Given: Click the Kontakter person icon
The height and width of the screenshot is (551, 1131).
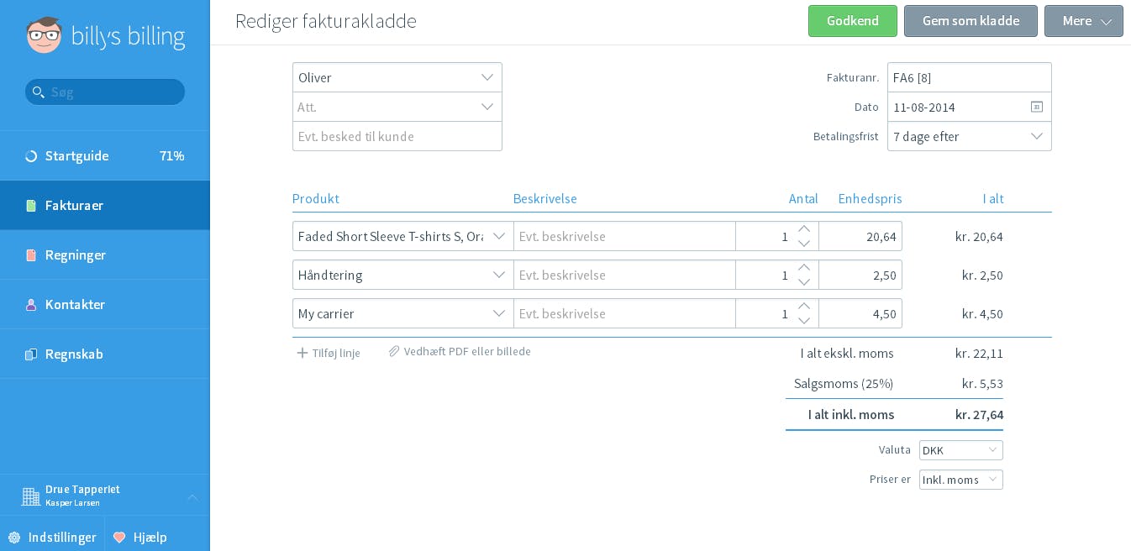Looking at the screenshot, I should tap(31, 305).
